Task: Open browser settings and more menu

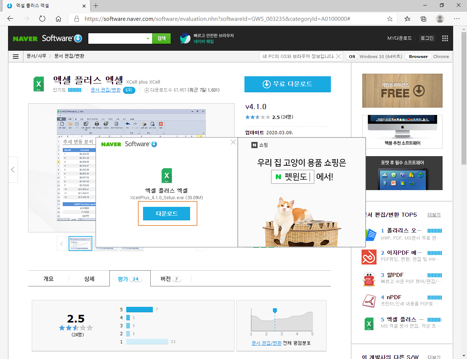Action: point(457,19)
